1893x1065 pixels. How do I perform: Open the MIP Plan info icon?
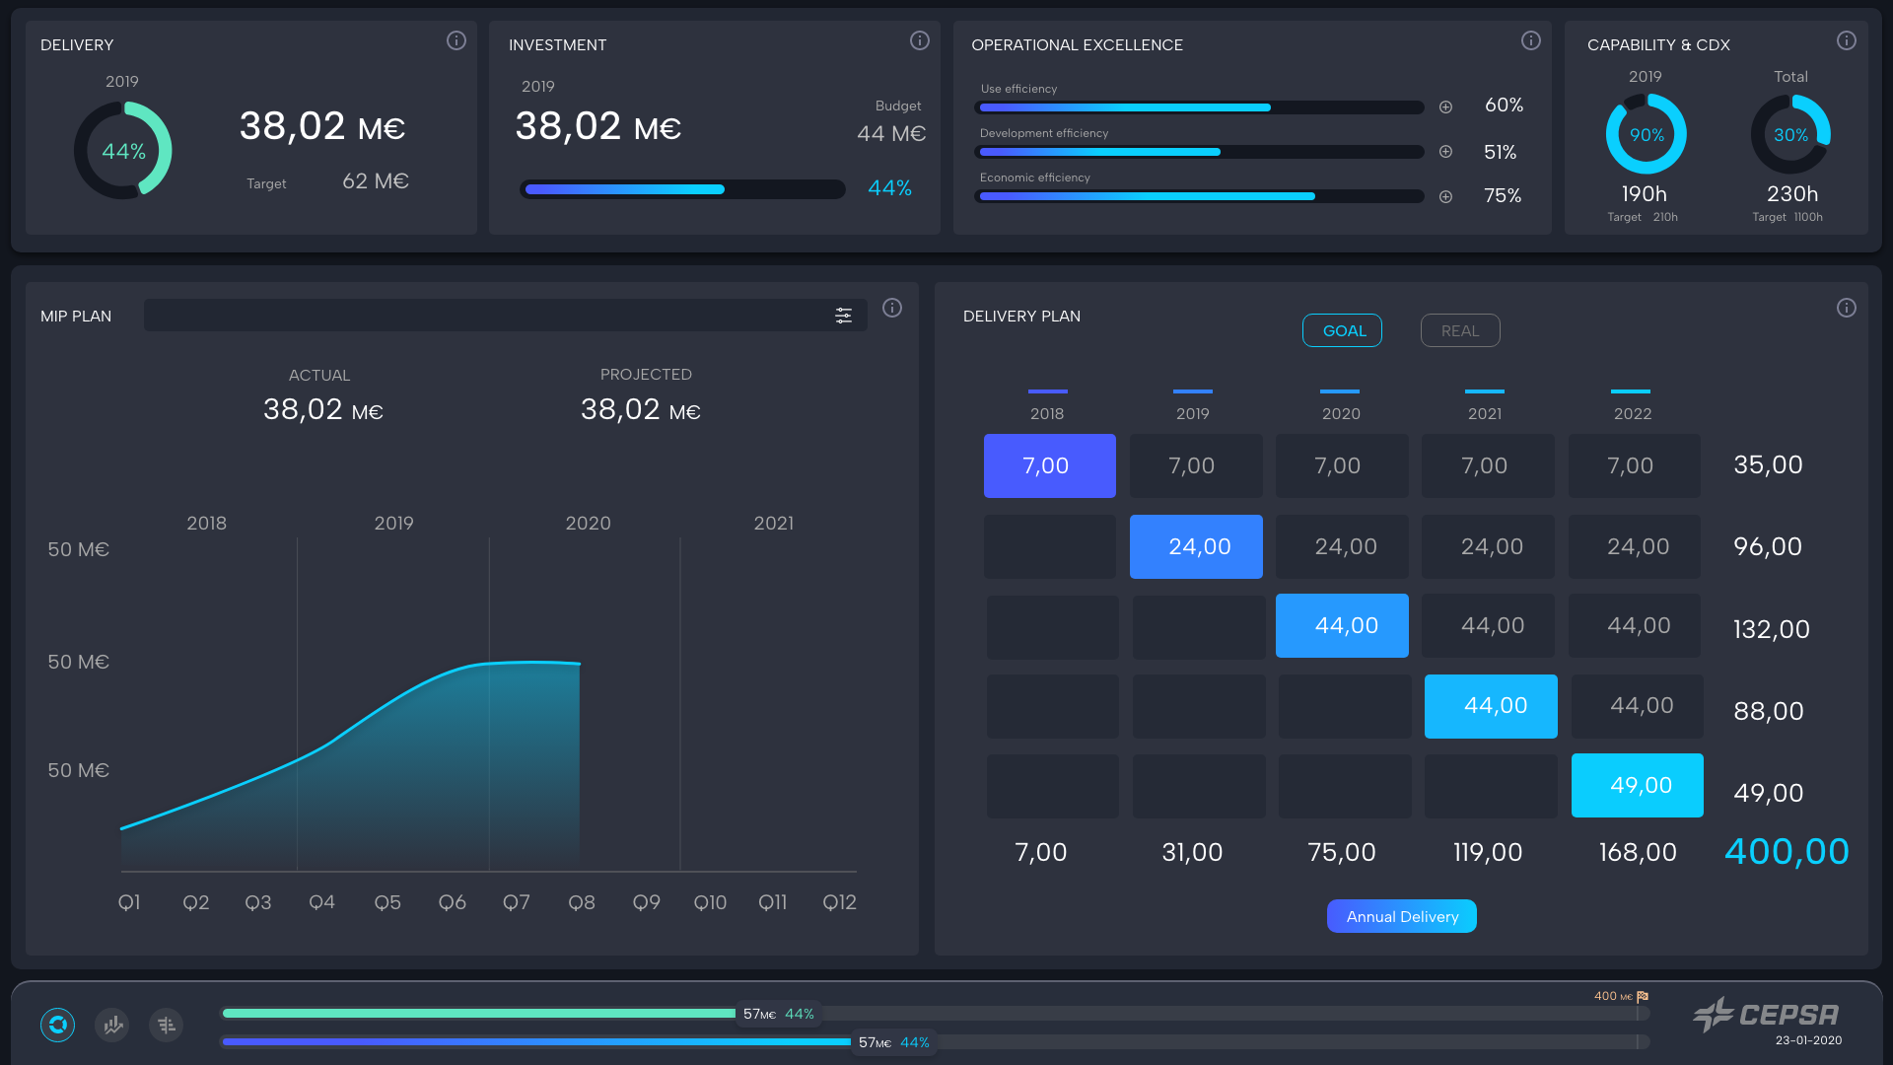pos(891,308)
